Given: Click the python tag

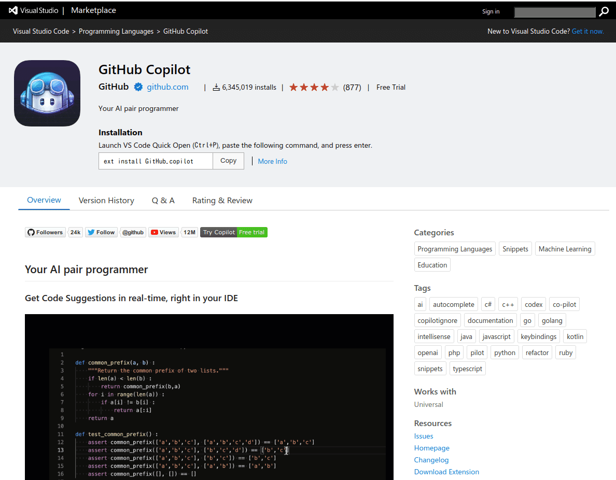Looking at the screenshot, I should [x=505, y=352].
